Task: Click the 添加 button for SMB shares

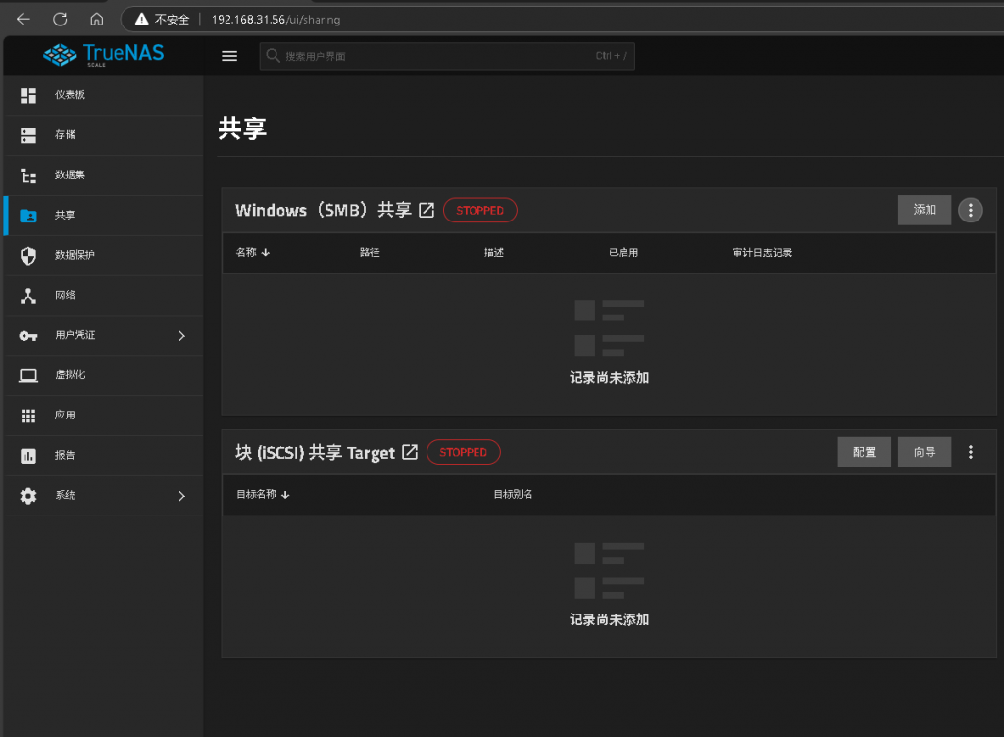Action: 924,210
